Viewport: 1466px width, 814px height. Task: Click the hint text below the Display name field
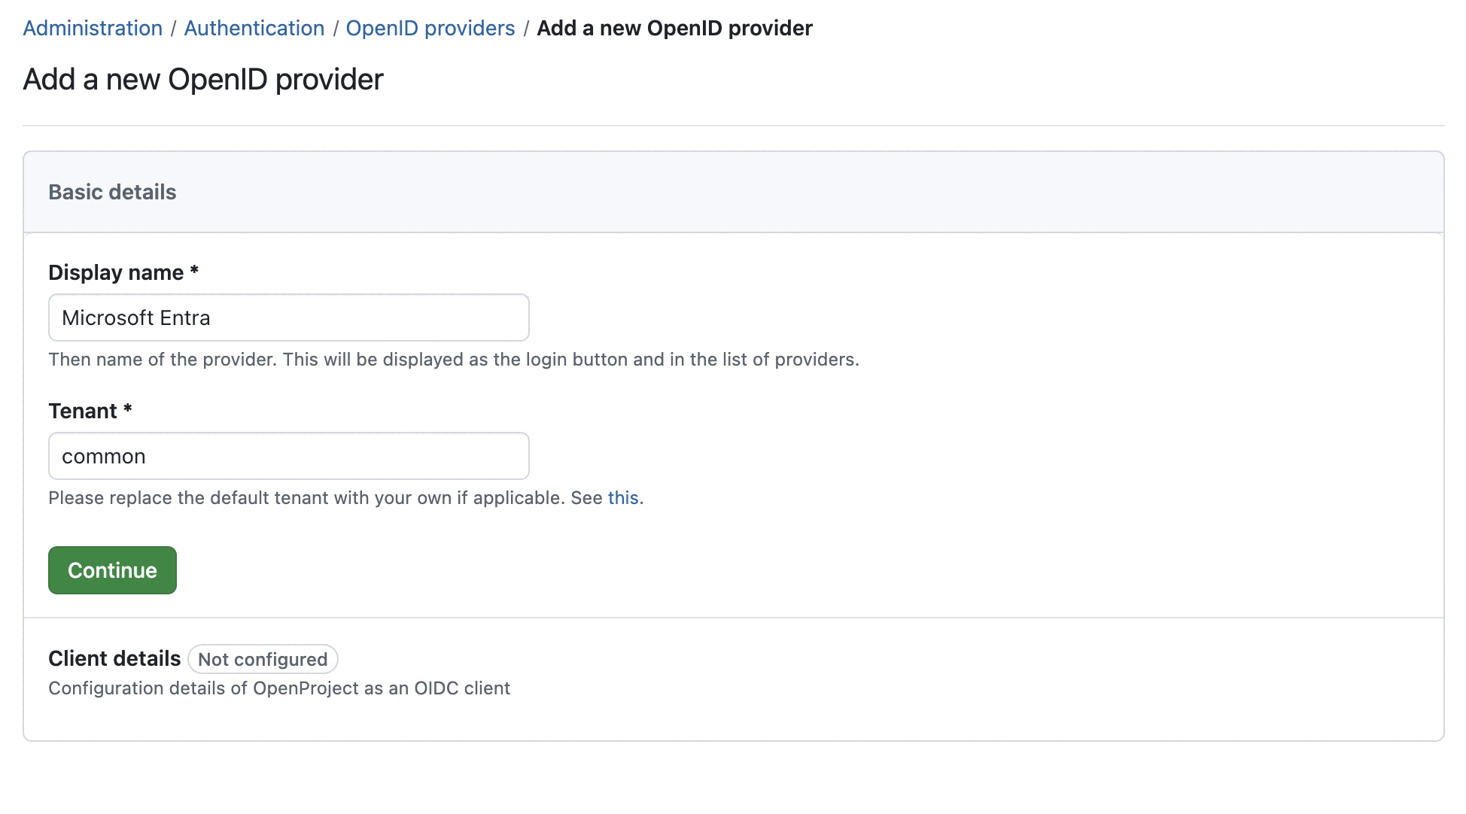coord(453,360)
